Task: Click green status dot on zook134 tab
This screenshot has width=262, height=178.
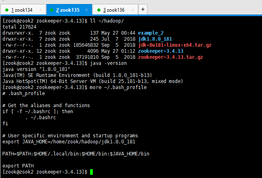Action: coord(7,10)
